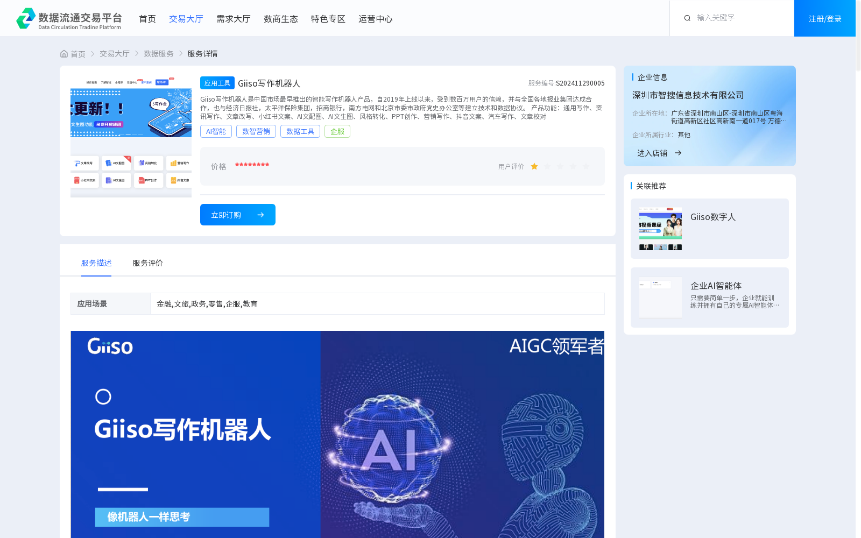Click arrow icon in 立即订购 button

[x=260, y=215]
